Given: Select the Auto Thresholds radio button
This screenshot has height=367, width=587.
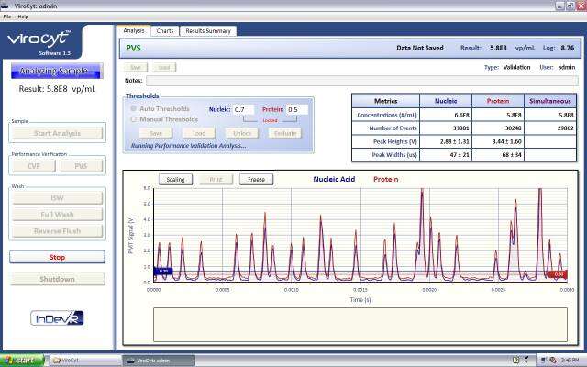Looking at the screenshot, I should [134, 108].
